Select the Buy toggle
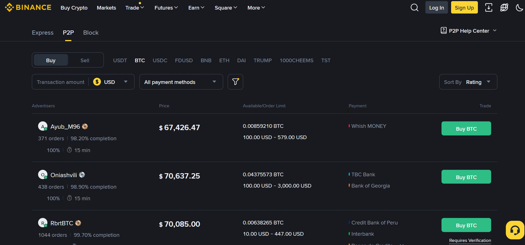Viewport: 525px width, 245px height. [51, 60]
